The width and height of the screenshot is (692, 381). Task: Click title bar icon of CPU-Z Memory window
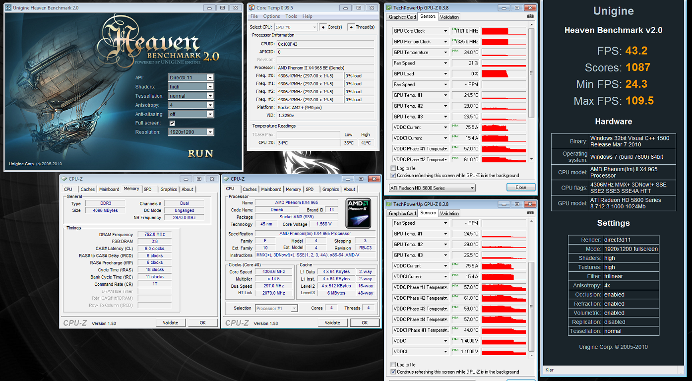pos(63,179)
